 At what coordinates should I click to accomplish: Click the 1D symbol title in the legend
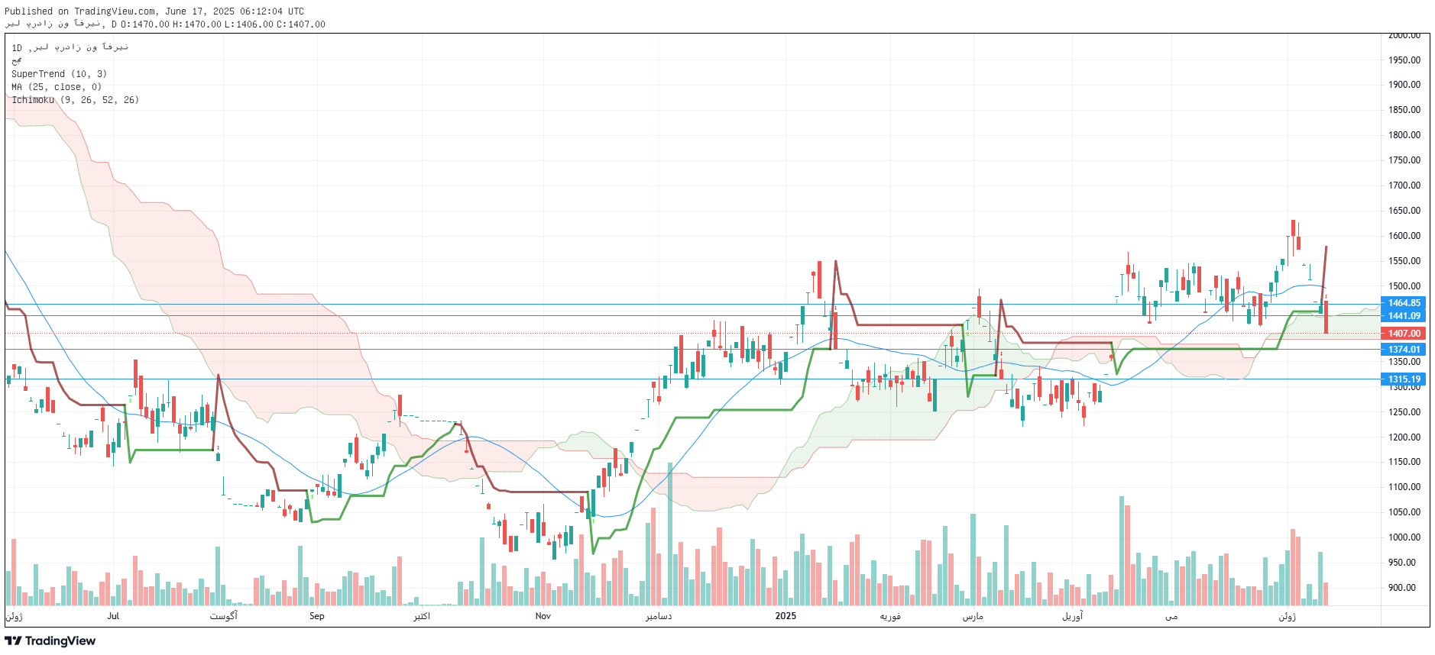[x=70, y=47]
